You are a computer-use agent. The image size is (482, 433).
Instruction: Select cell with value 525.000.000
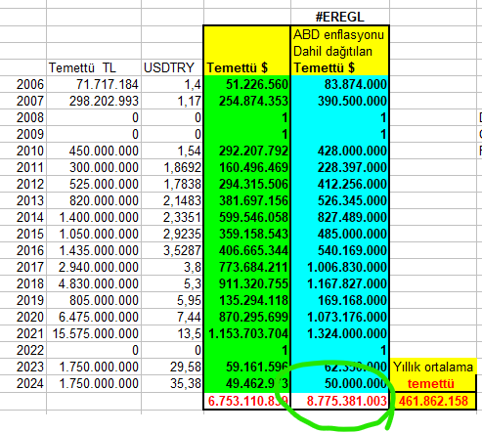[x=94, y=184]
